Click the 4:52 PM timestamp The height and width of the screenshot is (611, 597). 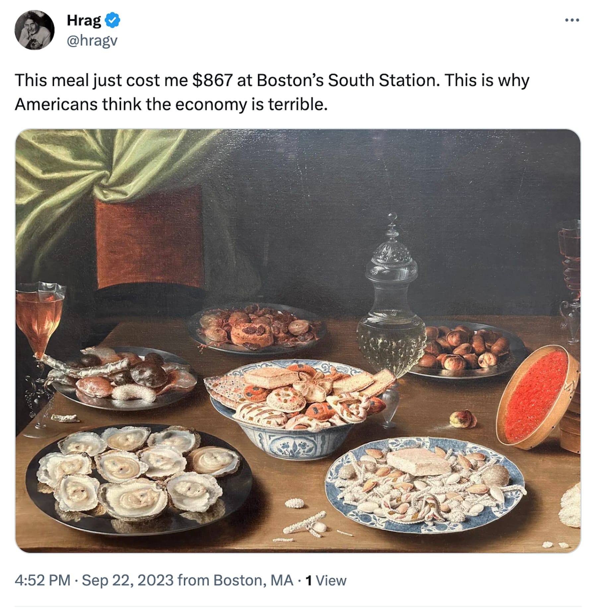[42, 580]
